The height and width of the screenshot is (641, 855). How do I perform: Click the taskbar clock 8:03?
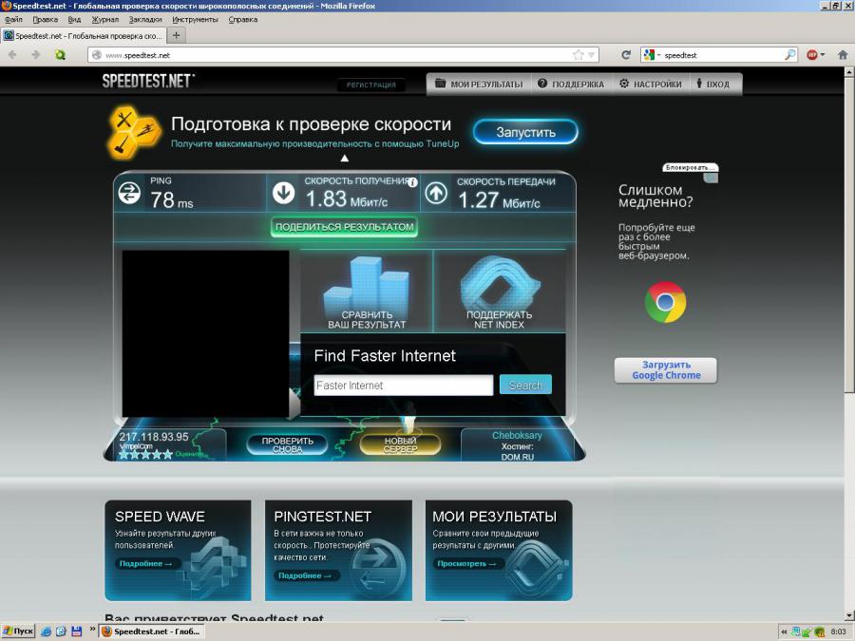(x=838, y=632)
